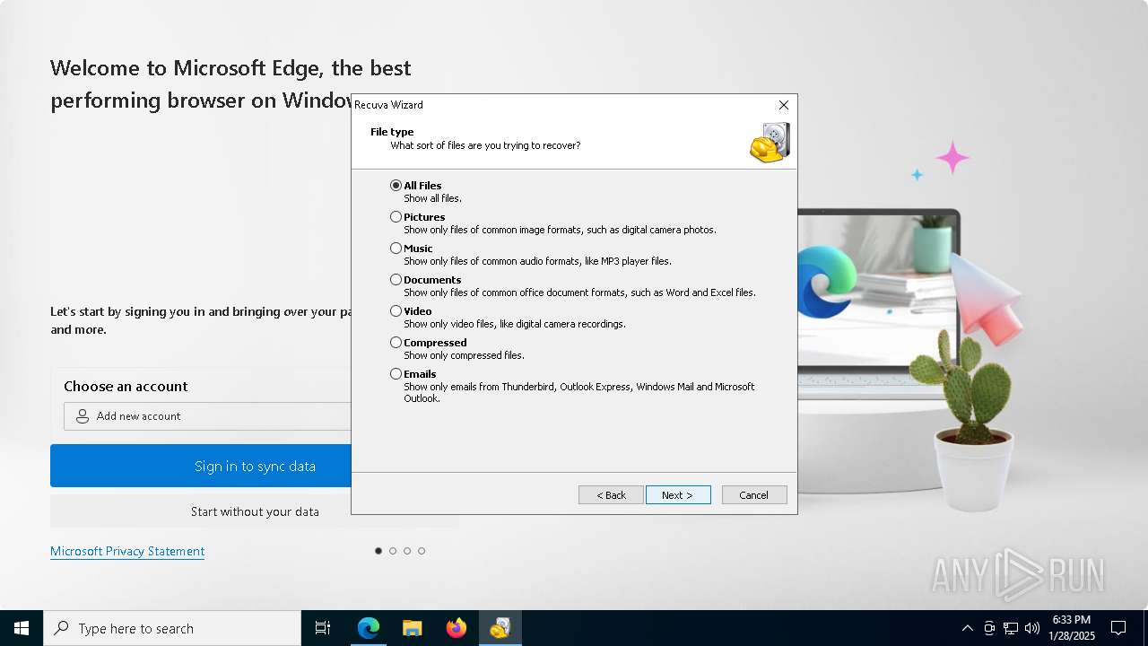This screenshot has width=1148, height=646.
Task: Open File Explorer from the taskbar
Action: (412, 628)
